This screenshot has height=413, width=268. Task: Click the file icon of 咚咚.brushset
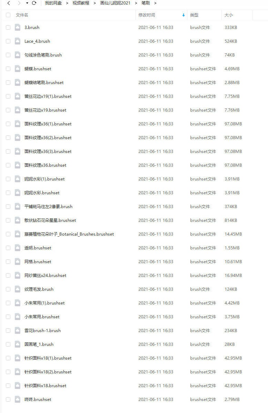click(x=17, y=399)
